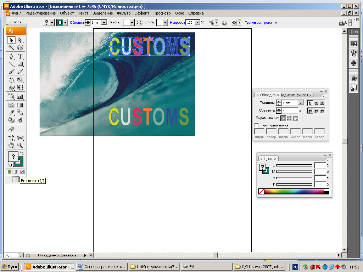The image size is (363, 272).
Task: Open the Объект menu
Action: (x=67, y=13)
